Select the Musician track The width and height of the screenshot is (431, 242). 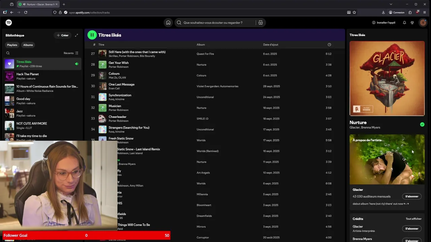(x=215, y=108)
